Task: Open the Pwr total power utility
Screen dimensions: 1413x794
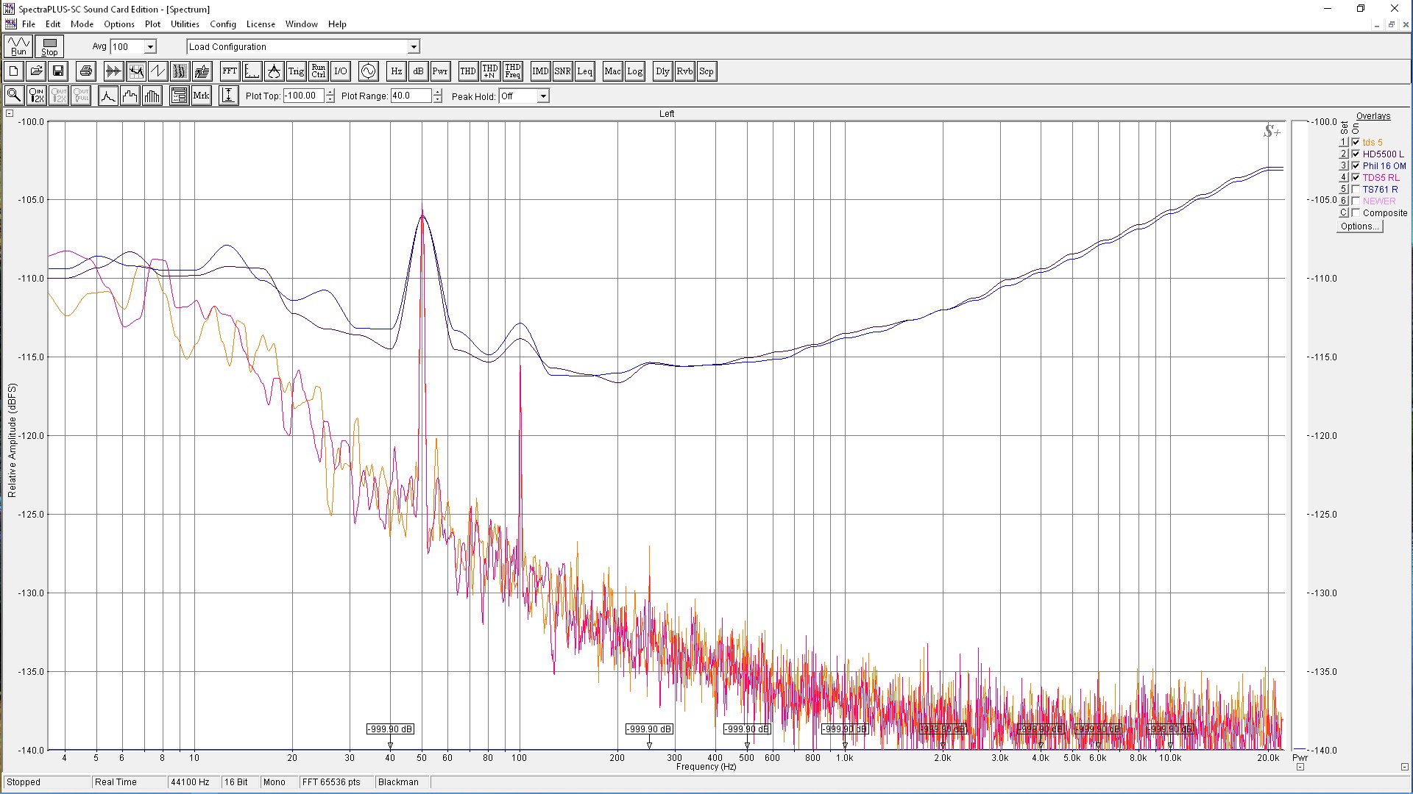Action: pos(440,71)
